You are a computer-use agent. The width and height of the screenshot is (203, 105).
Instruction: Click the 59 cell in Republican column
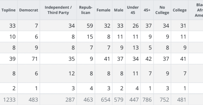89,25
